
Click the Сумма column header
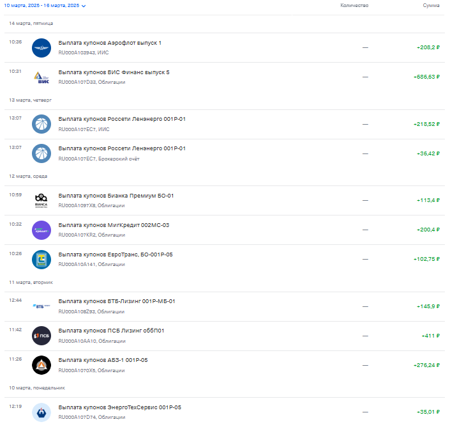[431, 6]
